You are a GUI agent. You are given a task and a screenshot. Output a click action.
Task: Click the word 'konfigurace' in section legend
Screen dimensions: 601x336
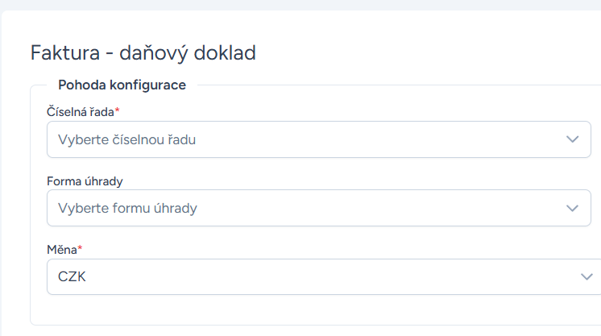[x=147, y=85]
